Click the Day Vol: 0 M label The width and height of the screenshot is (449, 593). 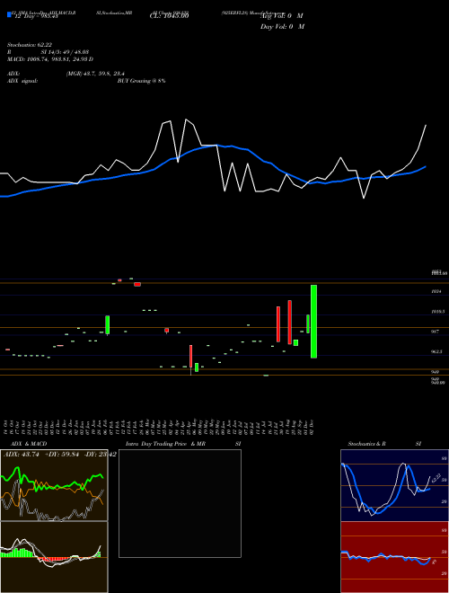tap(282, 27)
